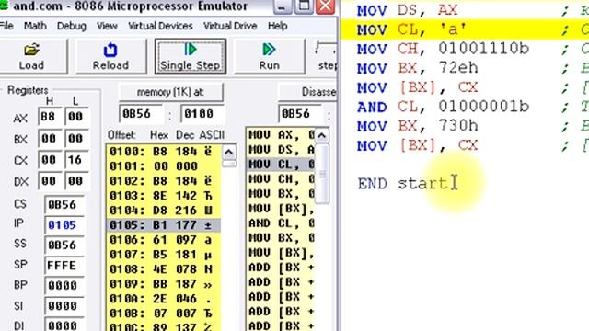
Task: Click the SI register field
Action: click(x=64, y=306)
